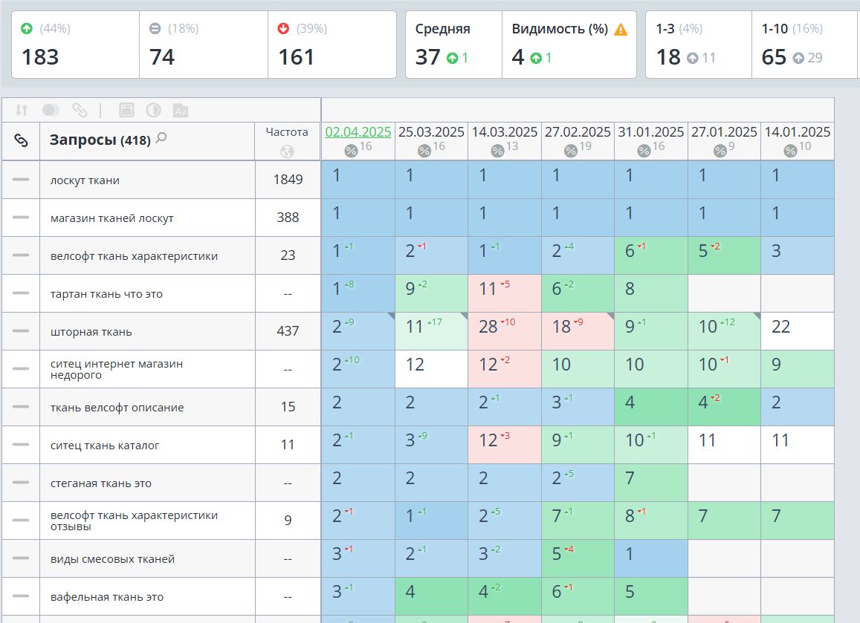Viewport: 860px width, 623px height.
Task: Select the improved positions tile showing 183
Action: (75, 45)
